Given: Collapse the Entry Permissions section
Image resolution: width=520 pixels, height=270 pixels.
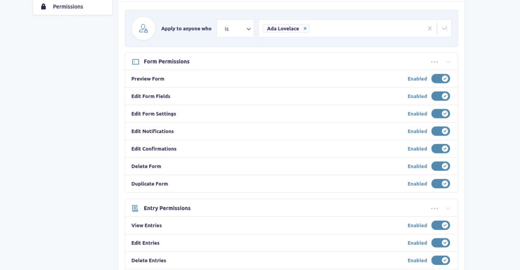Looking at the screenshot, I should (x=448, y=208).
